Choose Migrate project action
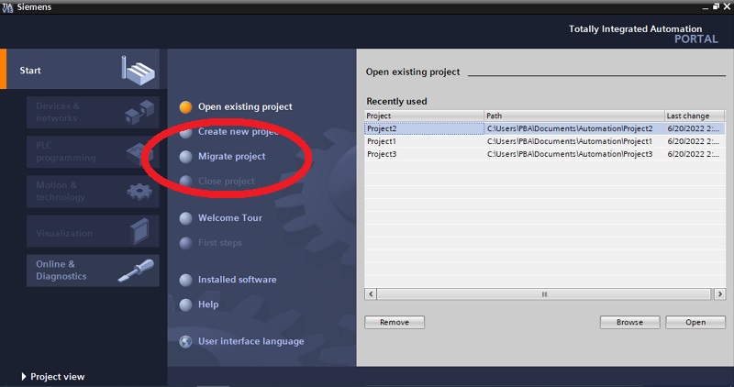The height and width of the screenshot is (387, 734). click(x=232, y=156)
